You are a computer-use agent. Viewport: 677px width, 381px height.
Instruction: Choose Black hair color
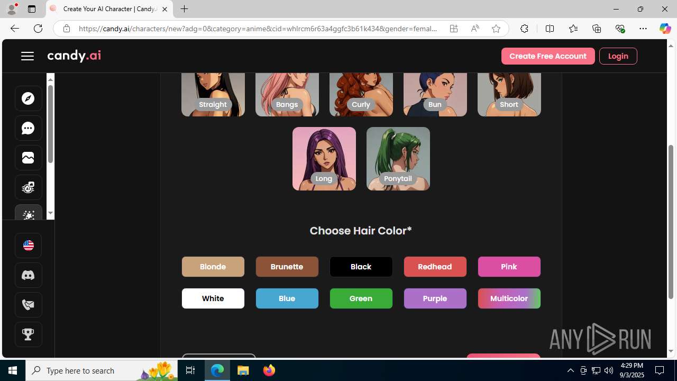[x=361, y=267]
